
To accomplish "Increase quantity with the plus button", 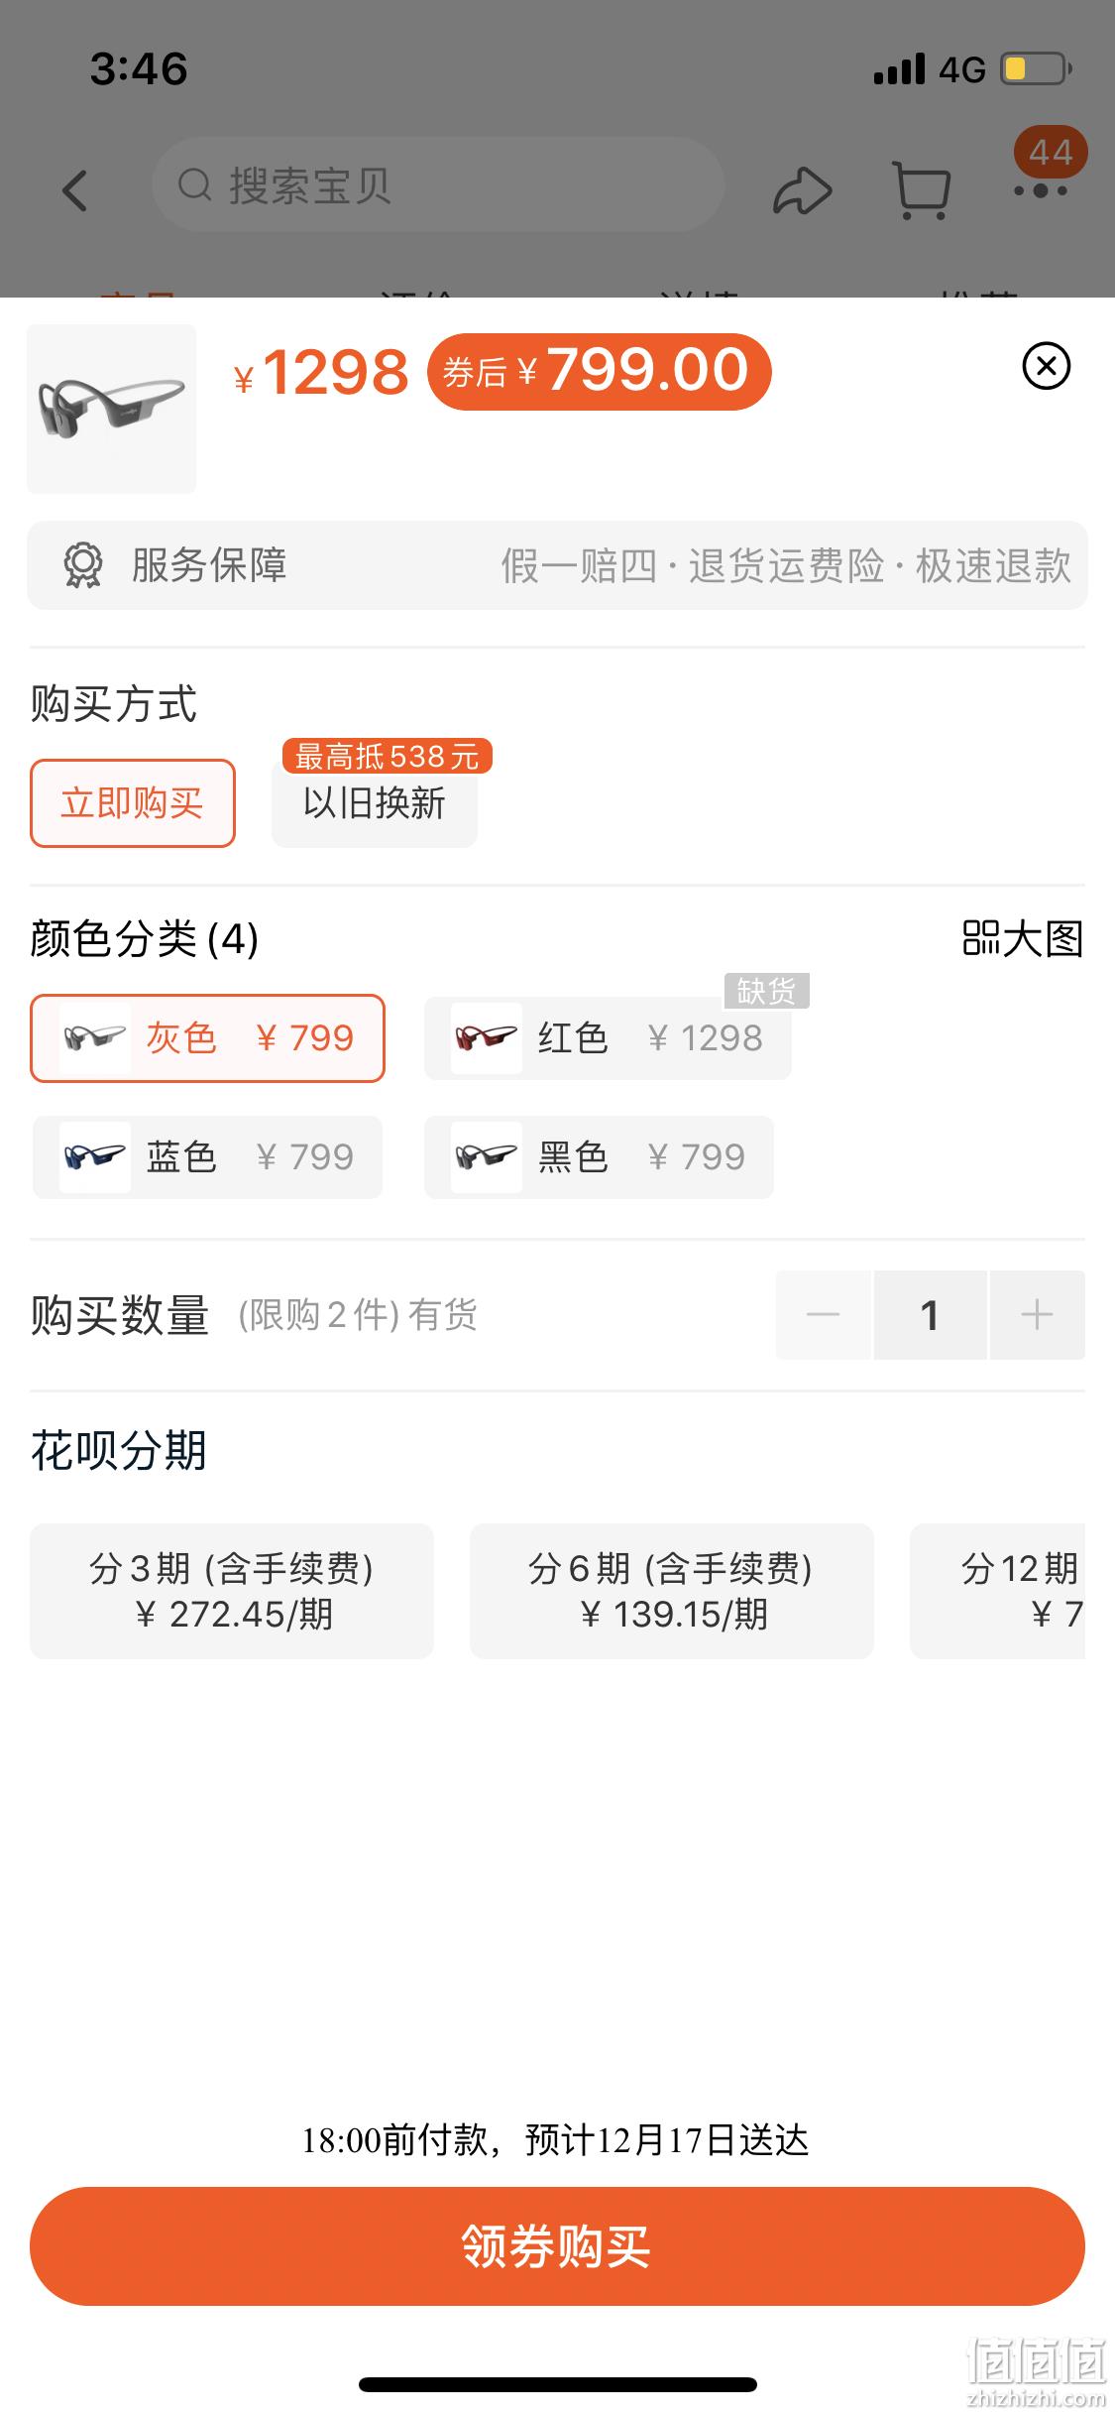I will coord(1037,1315).
